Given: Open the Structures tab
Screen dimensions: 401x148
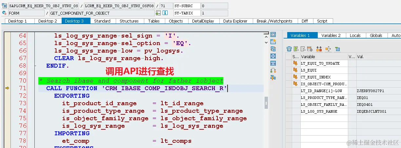Looking at the screenshot, I should pos(129,21).
